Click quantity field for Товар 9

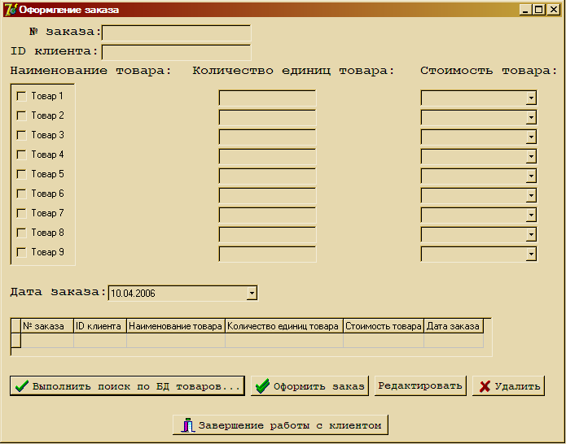click(x=267, y=254)
